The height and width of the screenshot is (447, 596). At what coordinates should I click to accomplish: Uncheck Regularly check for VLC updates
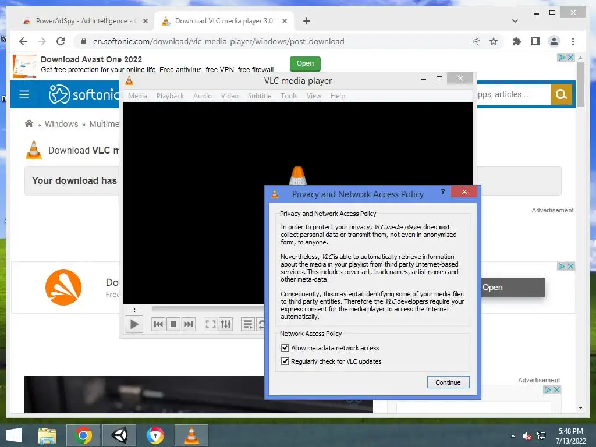[x=285, y=361]
